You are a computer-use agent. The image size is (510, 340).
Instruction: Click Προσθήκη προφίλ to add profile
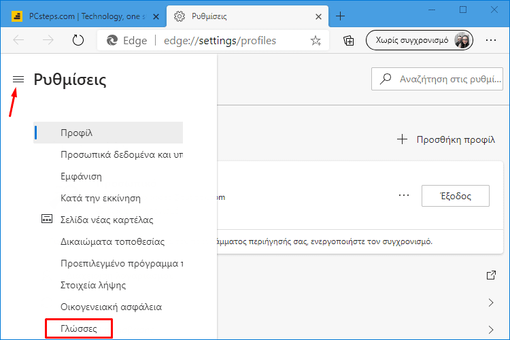[x=446, y=139]
